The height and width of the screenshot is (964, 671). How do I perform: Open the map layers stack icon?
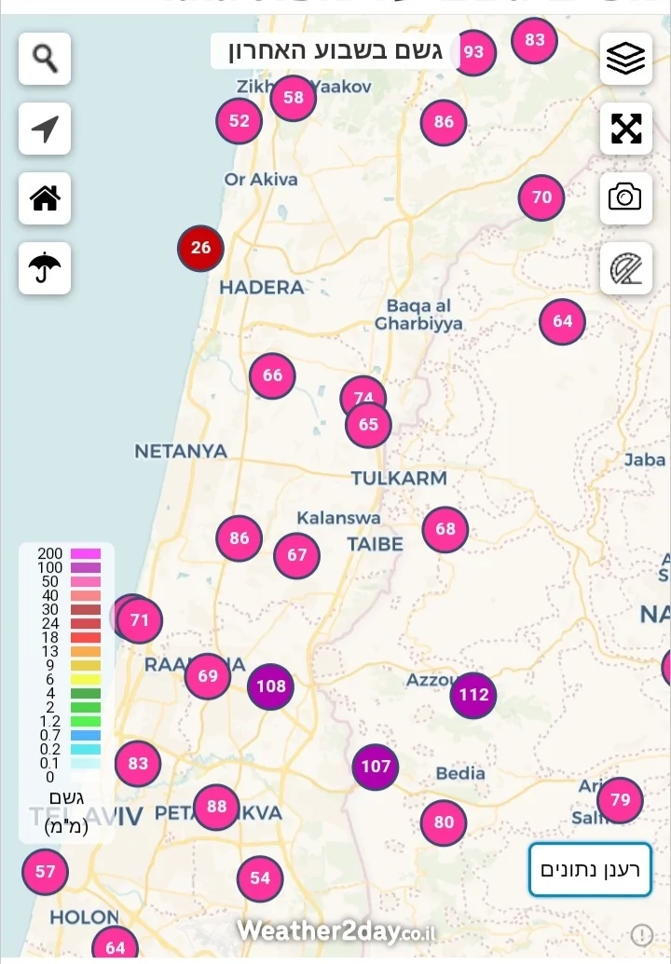(x=625, y=58)
